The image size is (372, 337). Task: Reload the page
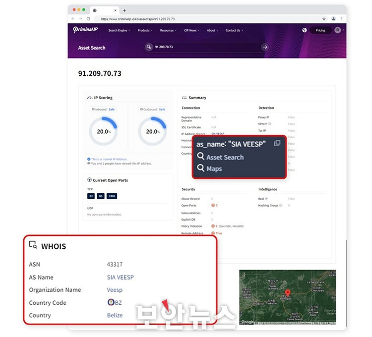pos(88,19)
